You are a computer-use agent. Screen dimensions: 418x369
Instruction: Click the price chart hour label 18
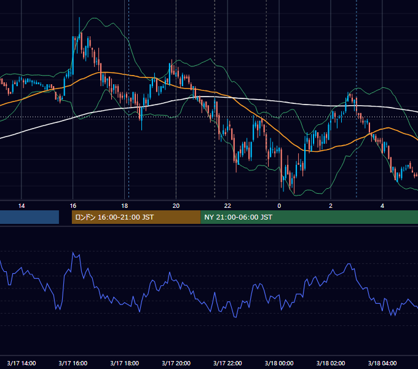click(x=125, y=206)
